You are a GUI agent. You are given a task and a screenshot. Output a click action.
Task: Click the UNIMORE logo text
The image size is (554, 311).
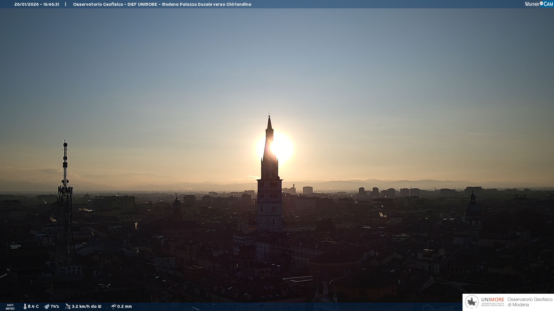(493, 300)
